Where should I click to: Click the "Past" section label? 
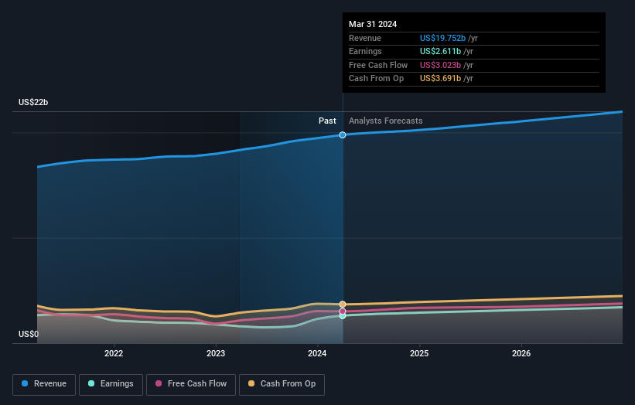point(327,121)
